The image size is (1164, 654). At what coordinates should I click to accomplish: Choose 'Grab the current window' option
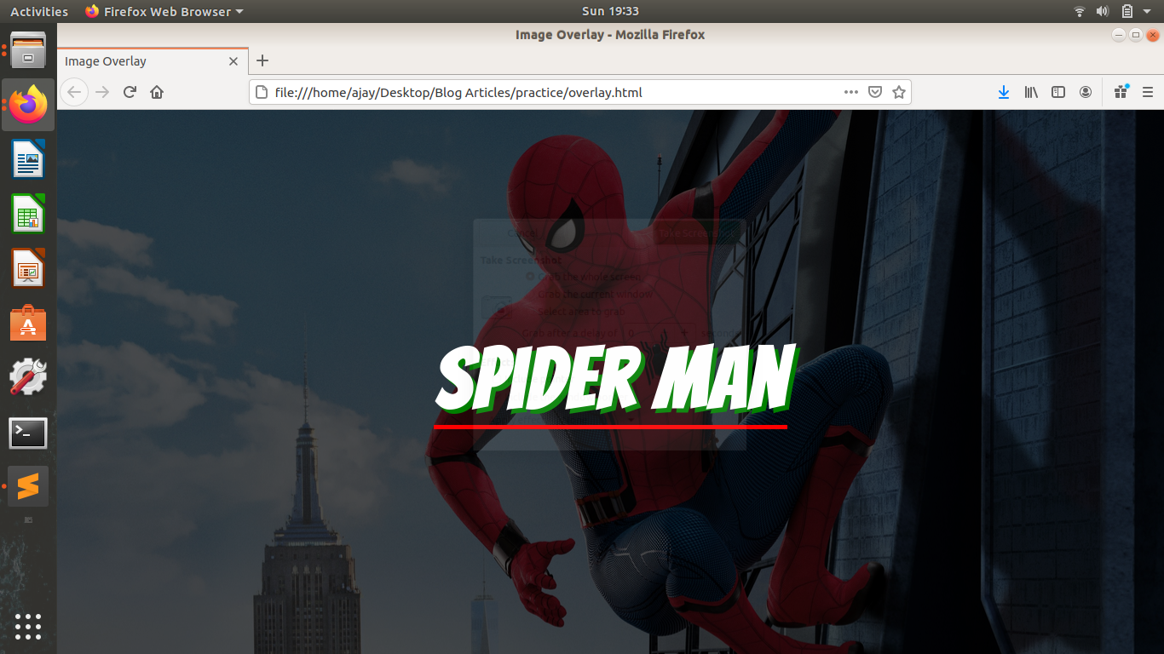point(530,293)
